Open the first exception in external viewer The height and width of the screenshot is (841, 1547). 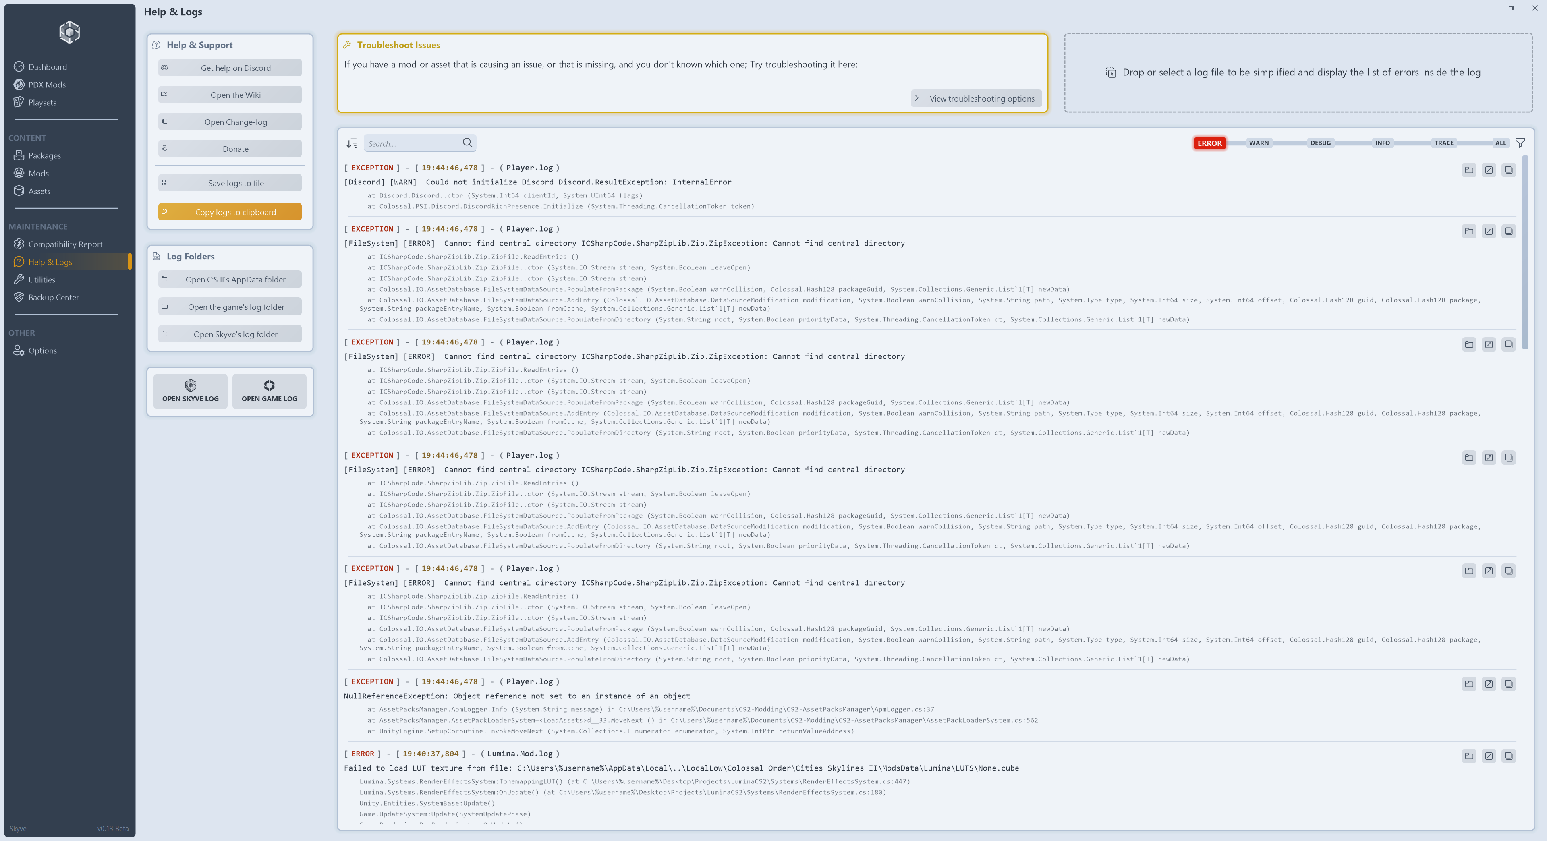tap(1489, 170)
